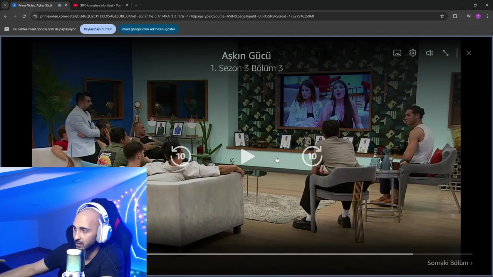Click the tab sharing indicator on Prime Video tab
The image size is (493, 277).
tap(59, 5)
